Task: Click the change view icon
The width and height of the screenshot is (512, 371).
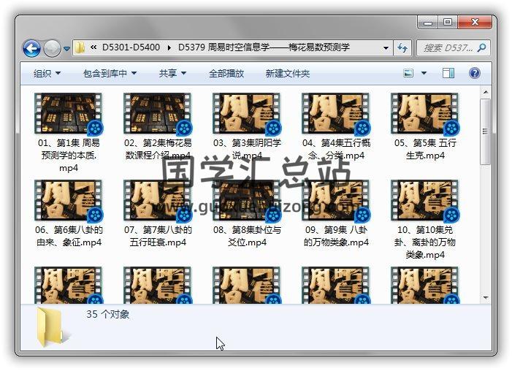Action: (x=408, y=73)
